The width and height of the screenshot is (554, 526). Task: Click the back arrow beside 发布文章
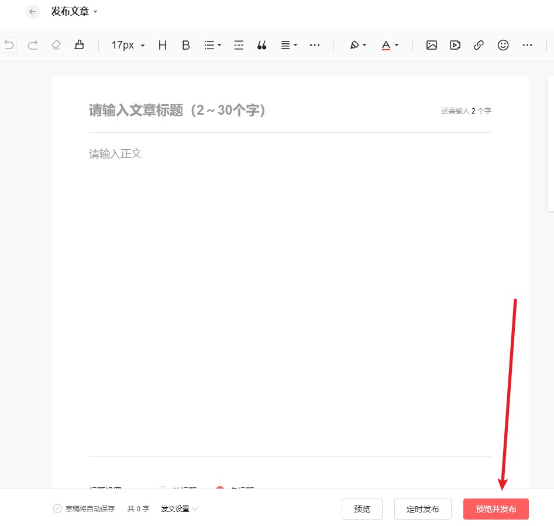32,12
